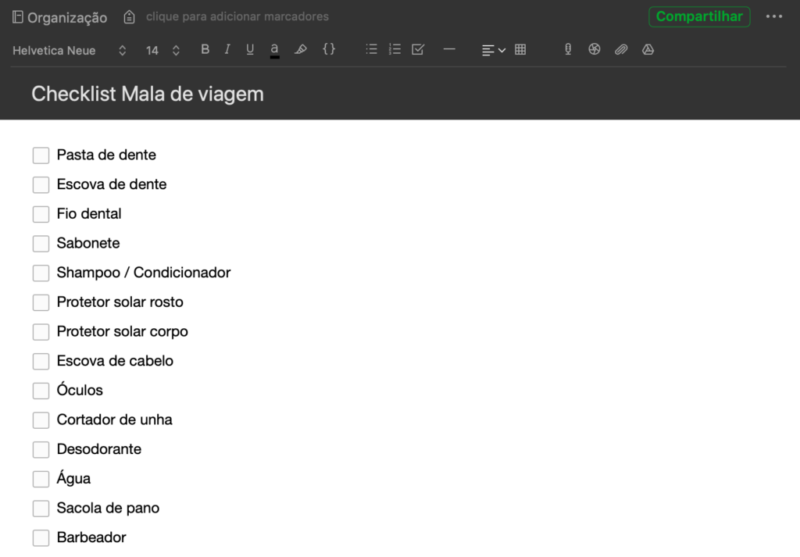Open the Helvetica Neue font dropdown
The image size is (800, 557).
pyautogui.click(x=70, y=51)
